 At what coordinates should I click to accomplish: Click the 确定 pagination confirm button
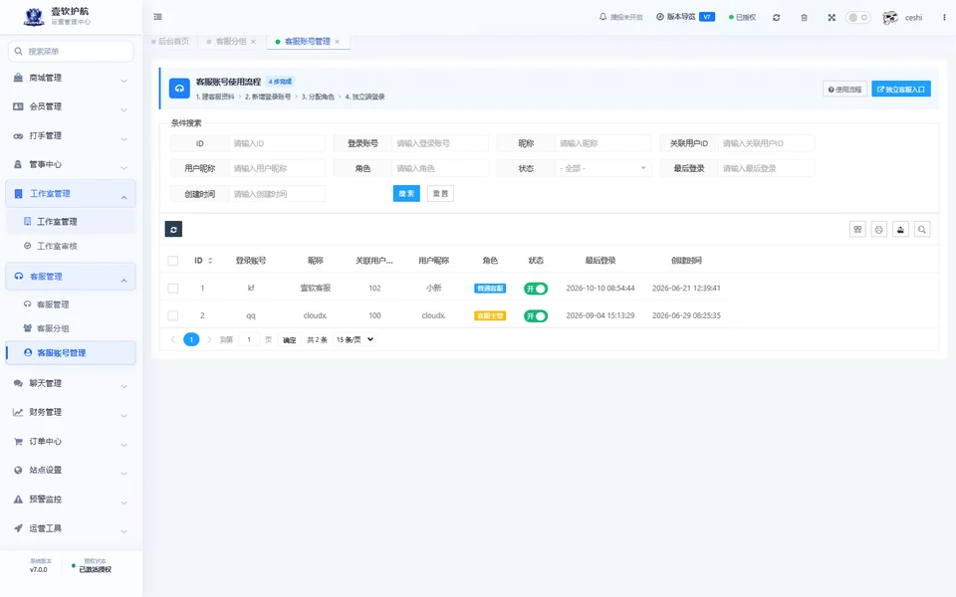point(290,340)
